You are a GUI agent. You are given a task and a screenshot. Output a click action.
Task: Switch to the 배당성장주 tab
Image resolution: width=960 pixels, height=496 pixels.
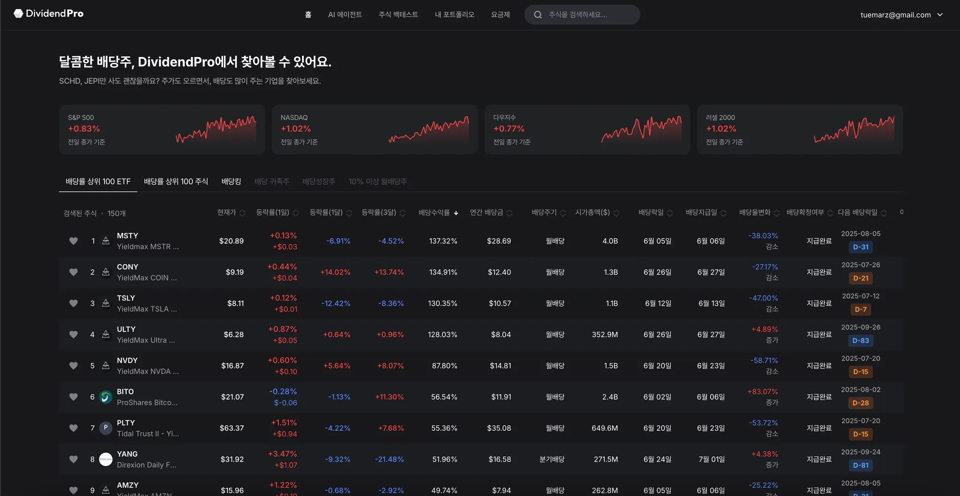click(x=319, y=181)
